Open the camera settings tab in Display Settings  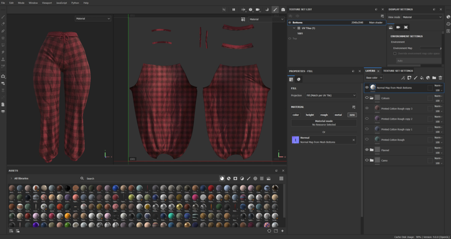click(398, 27)
